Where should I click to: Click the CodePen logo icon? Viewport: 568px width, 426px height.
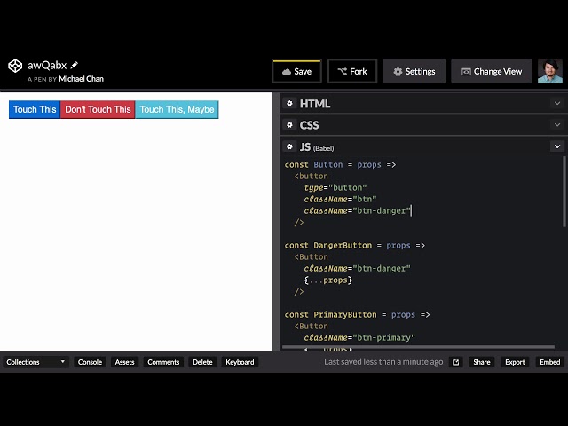pyautogui.click(x=15, y=66)
